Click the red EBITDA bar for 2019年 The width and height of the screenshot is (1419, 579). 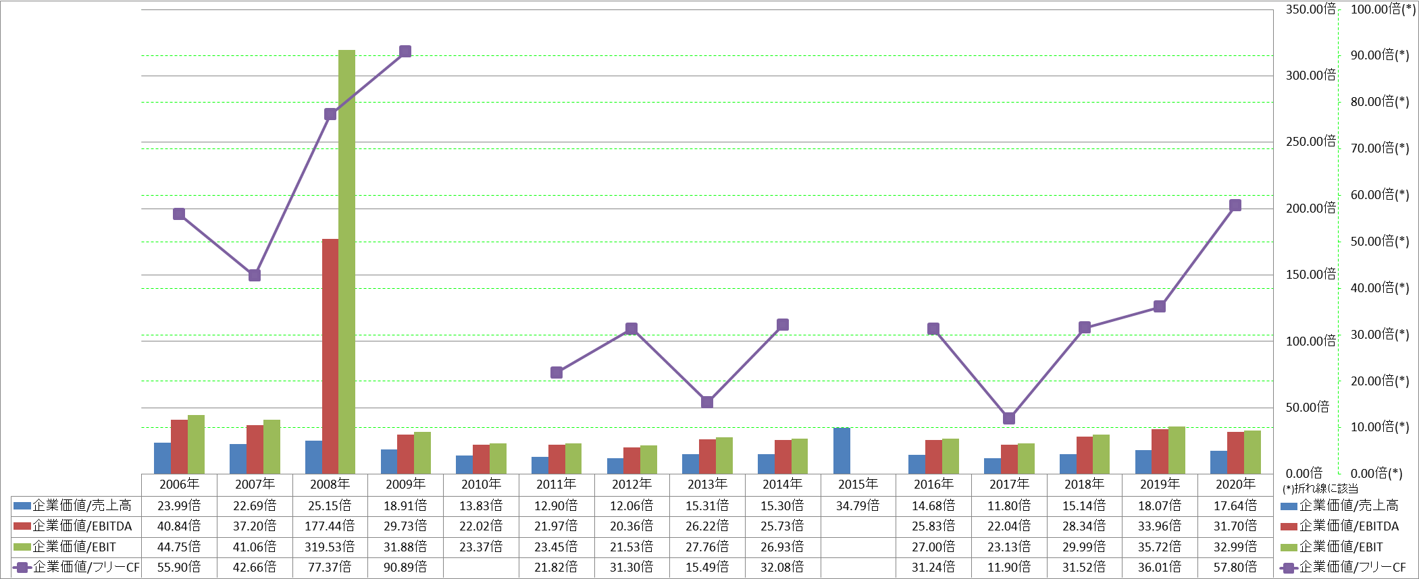pyautogui.click(x=1160, y=451)
